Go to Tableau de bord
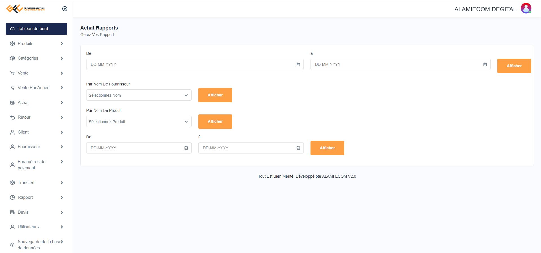The image size is (541, 253). [x=36, y=29]
